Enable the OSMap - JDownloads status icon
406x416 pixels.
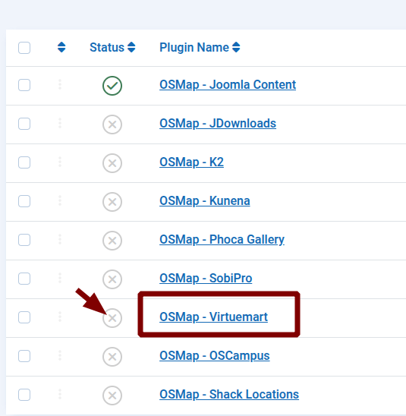click(x=112, y=124)
